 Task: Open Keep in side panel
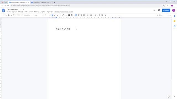coord(175,21)
